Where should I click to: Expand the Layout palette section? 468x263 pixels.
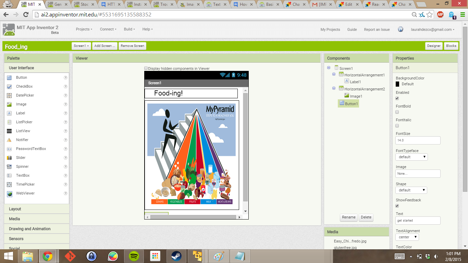pyautogui.click(x=37, y=209)
